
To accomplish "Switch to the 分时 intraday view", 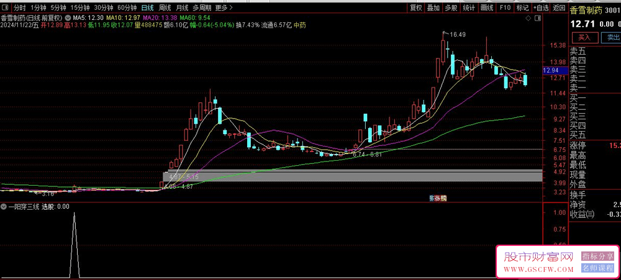I will tap(19, 7).
